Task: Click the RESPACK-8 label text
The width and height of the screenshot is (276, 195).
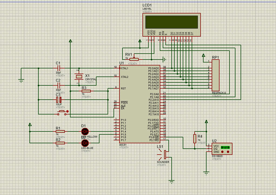Action: pyautogui.click(x=219, y=93)
